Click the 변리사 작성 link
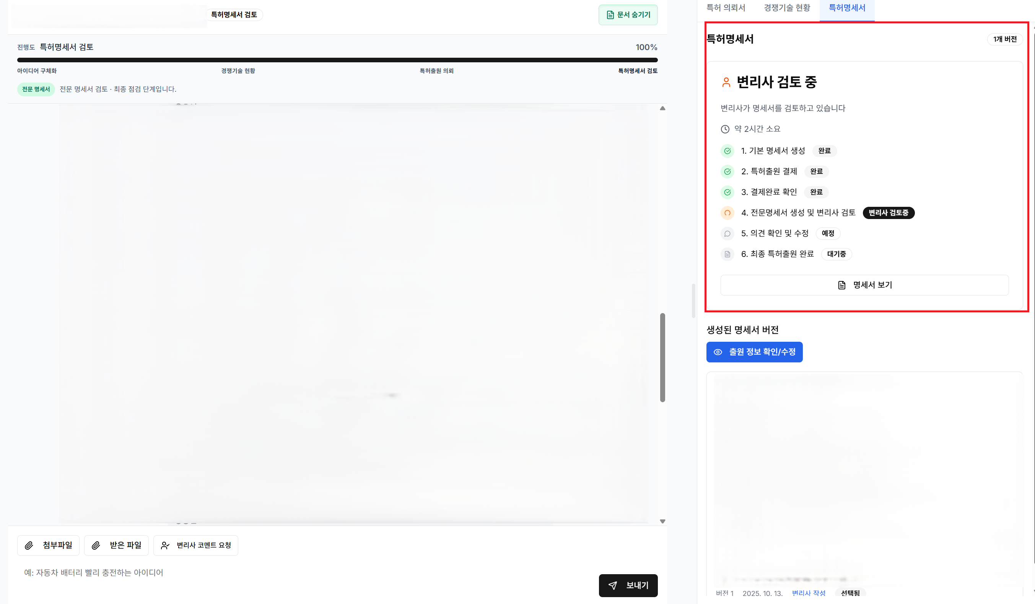 pyautogui.click(x=808, y=593)
